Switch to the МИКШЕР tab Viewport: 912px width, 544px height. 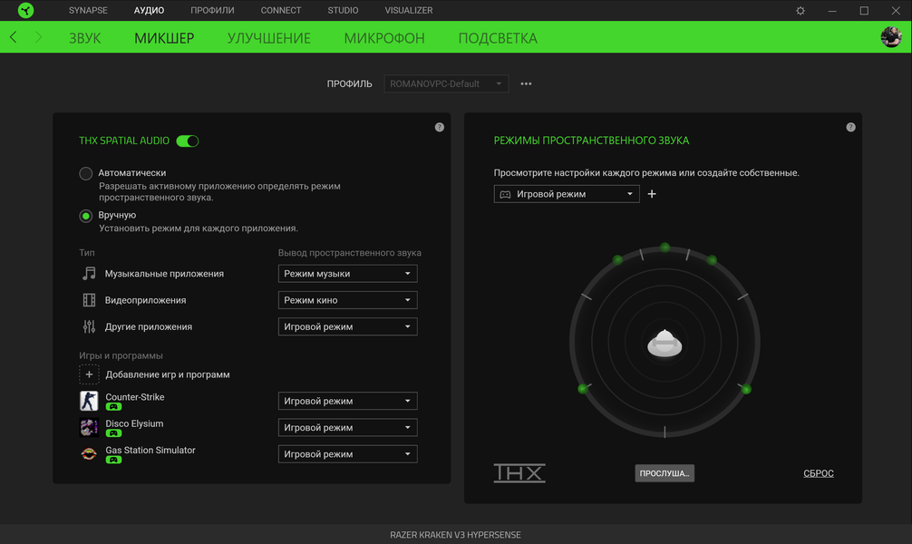(x=164, y=38)
